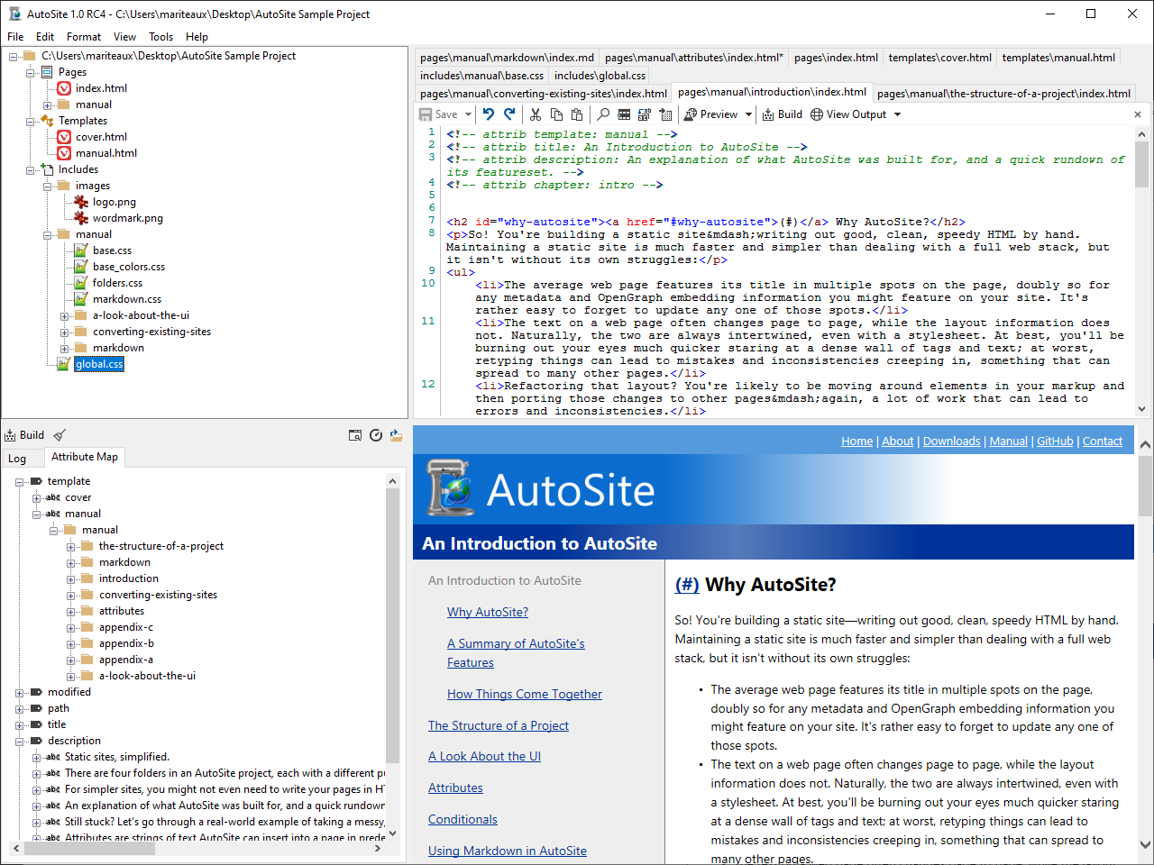This screenshot has width=1154, height=865.
Task: Close the editor pane with the X
Action: (1138, 114)
